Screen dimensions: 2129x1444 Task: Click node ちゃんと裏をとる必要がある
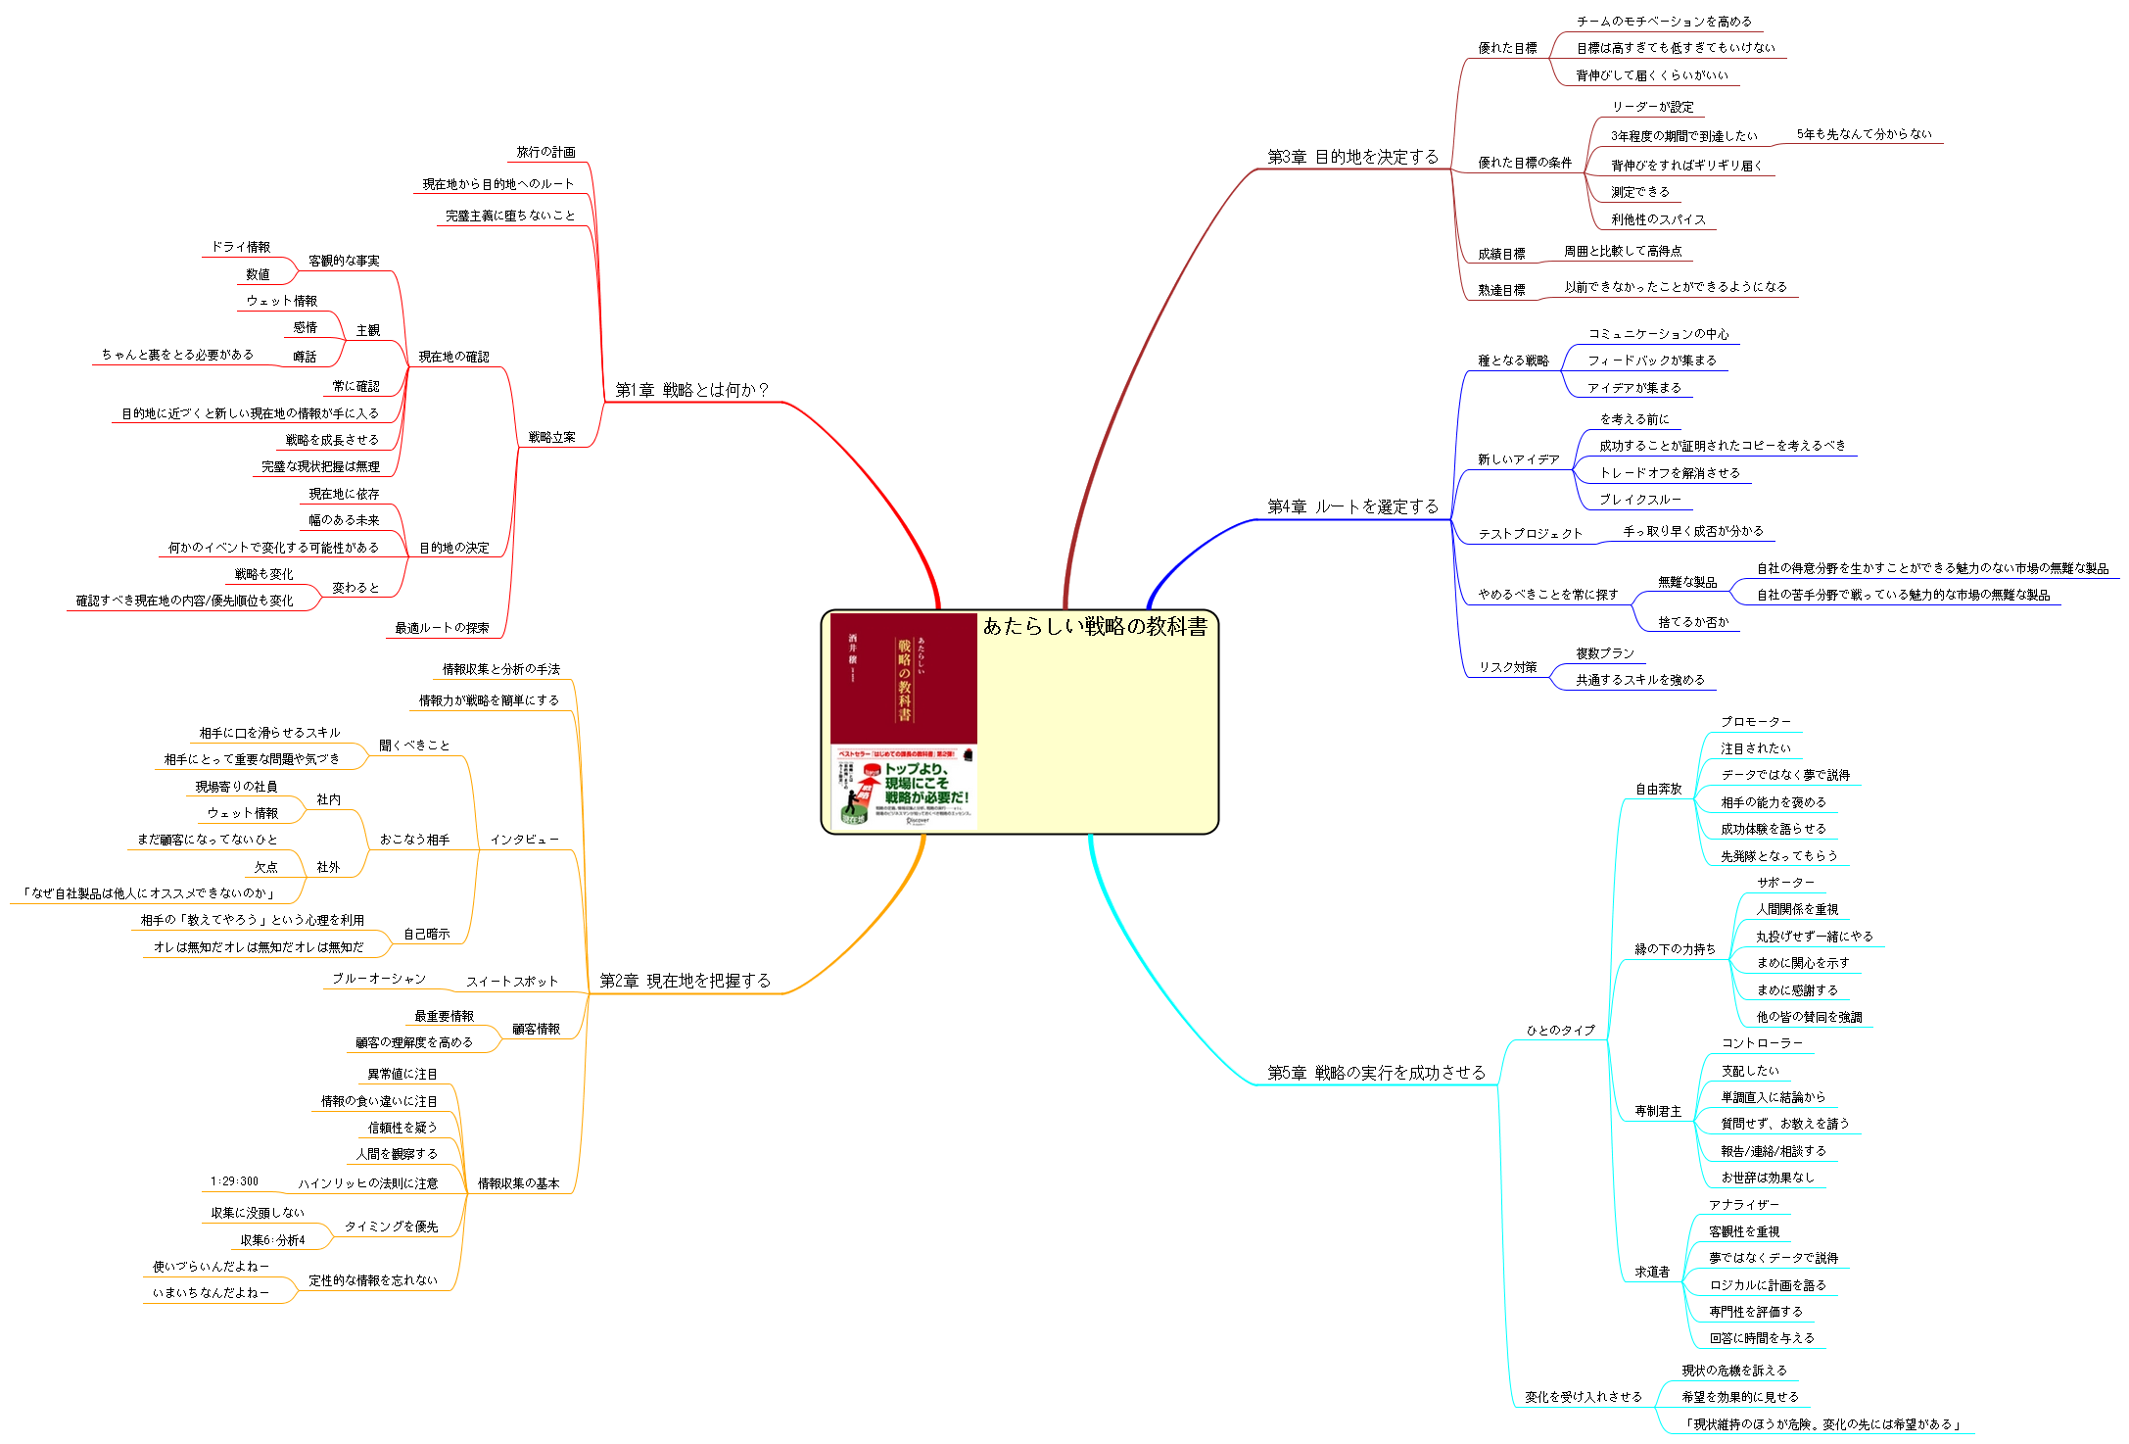(x=177, y=355)
